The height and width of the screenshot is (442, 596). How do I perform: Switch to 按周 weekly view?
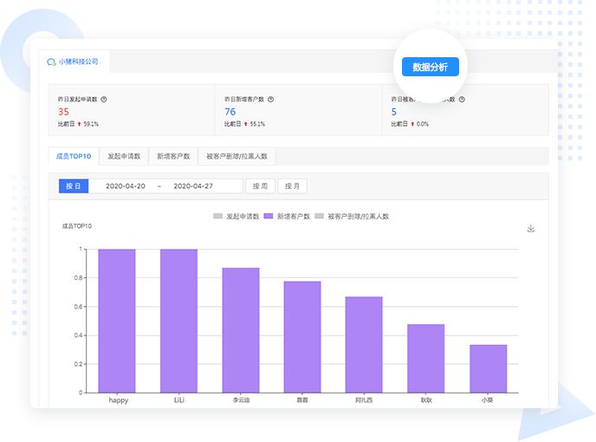(260, 186)
